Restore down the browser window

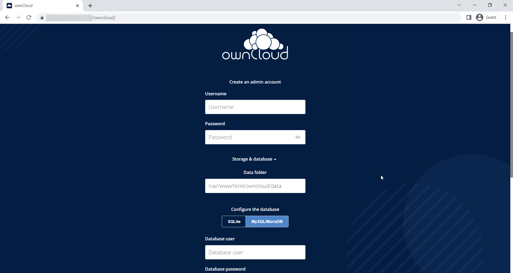click(x=490, y=5)
